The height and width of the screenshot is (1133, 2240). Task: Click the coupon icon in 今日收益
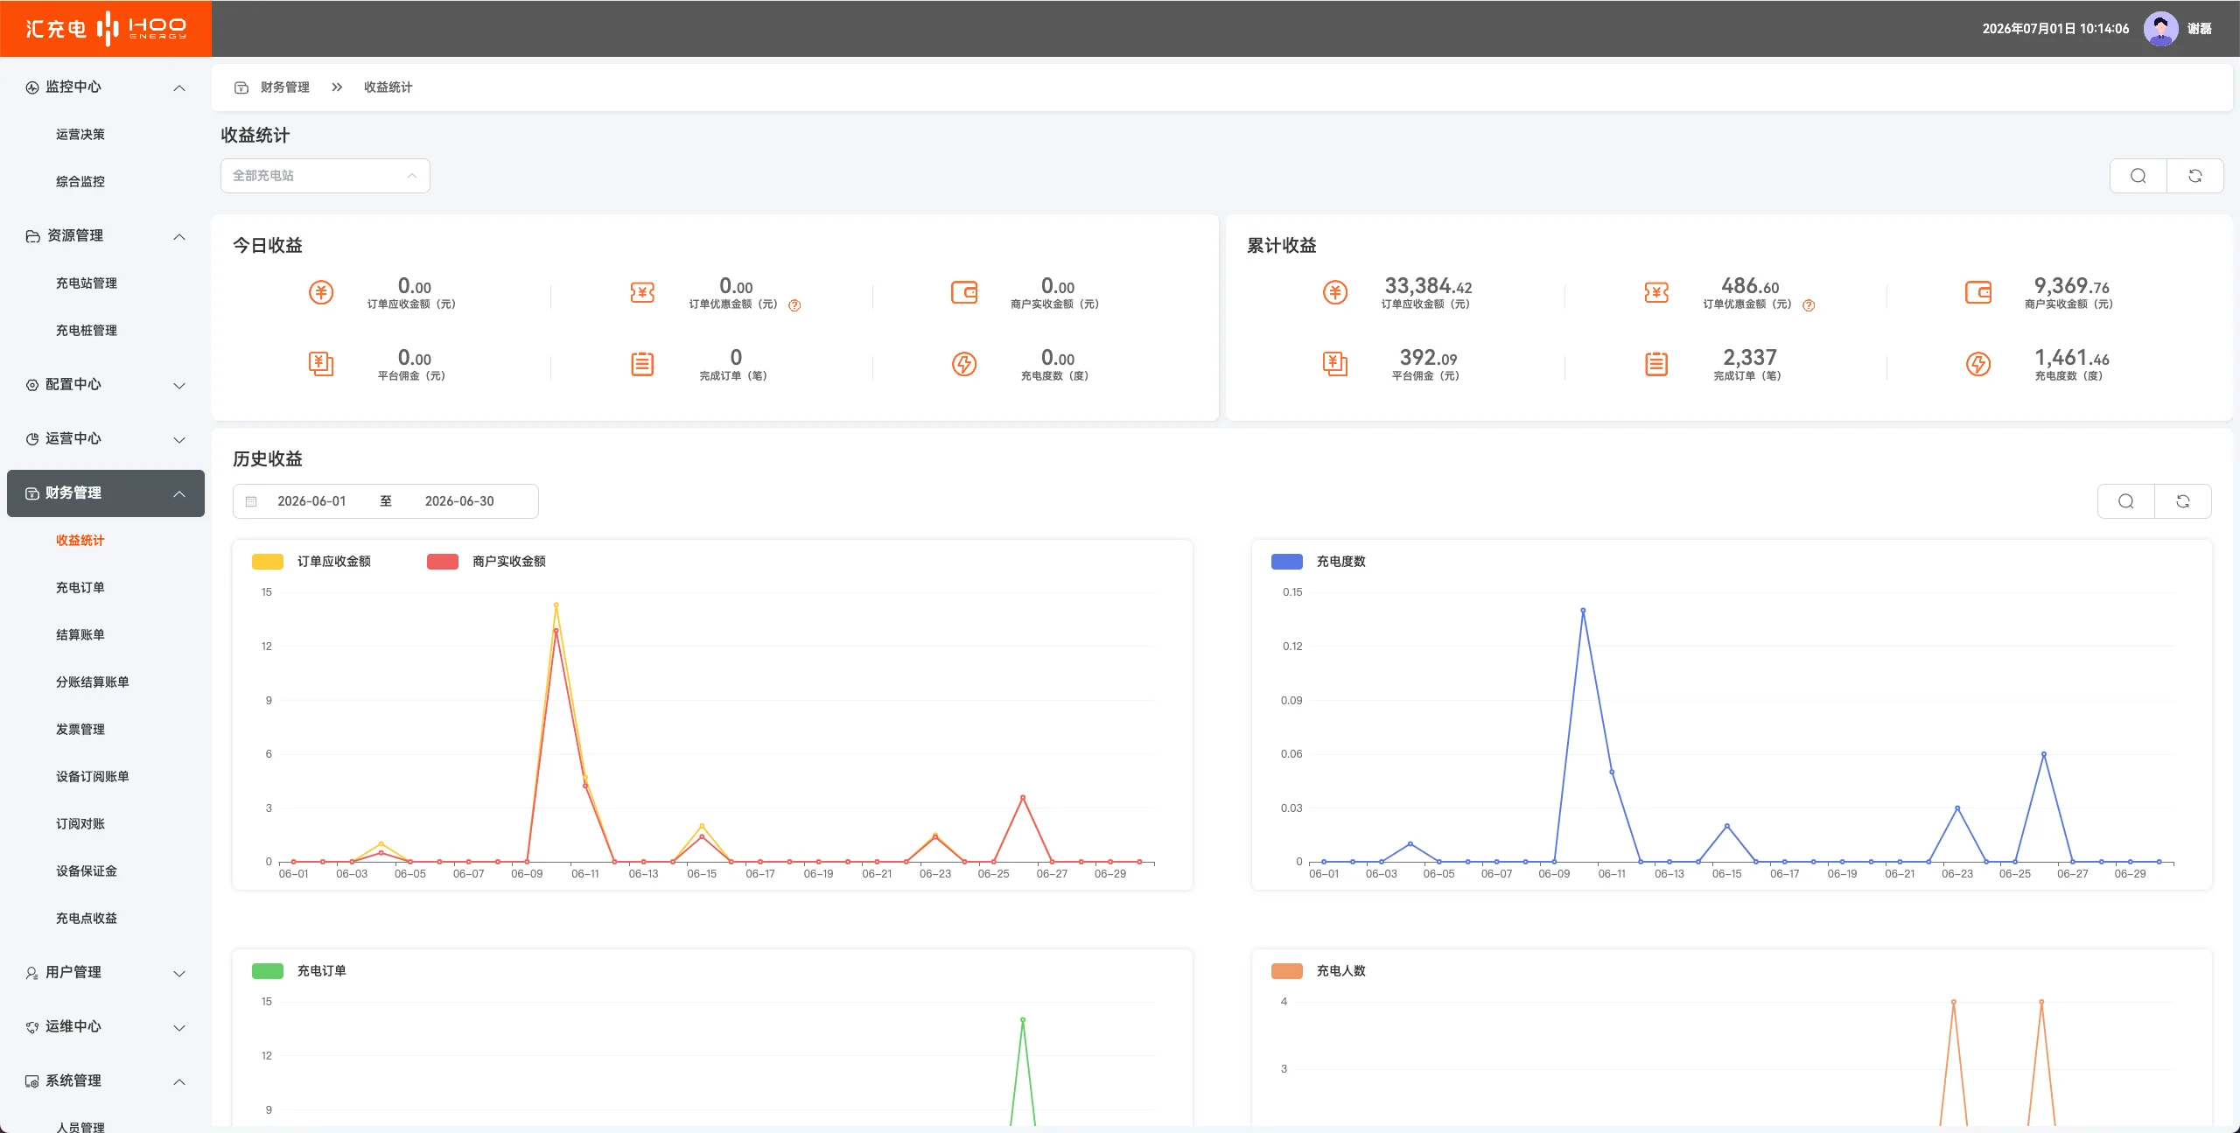pyautogui.click(x=642, y=292)
